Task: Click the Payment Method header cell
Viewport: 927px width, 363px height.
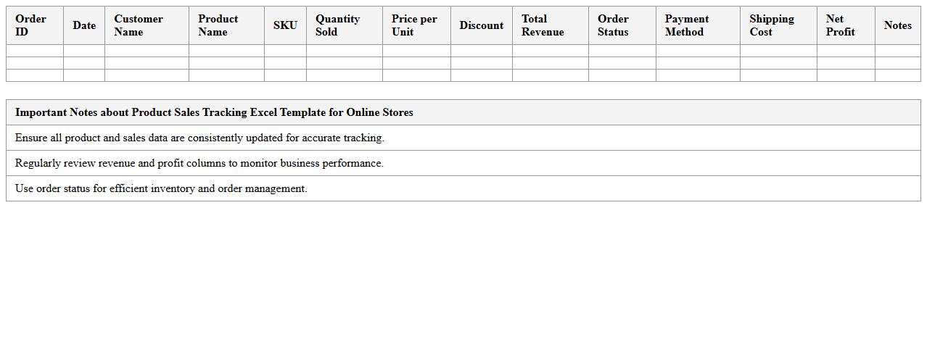Action: tap(697, 25)
